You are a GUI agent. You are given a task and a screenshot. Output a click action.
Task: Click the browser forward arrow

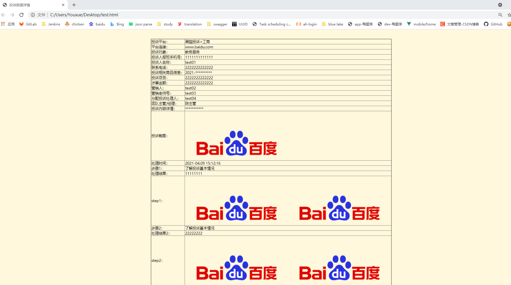[12, 15]
